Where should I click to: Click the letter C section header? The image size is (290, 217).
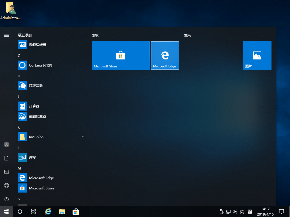pos(19,56)
